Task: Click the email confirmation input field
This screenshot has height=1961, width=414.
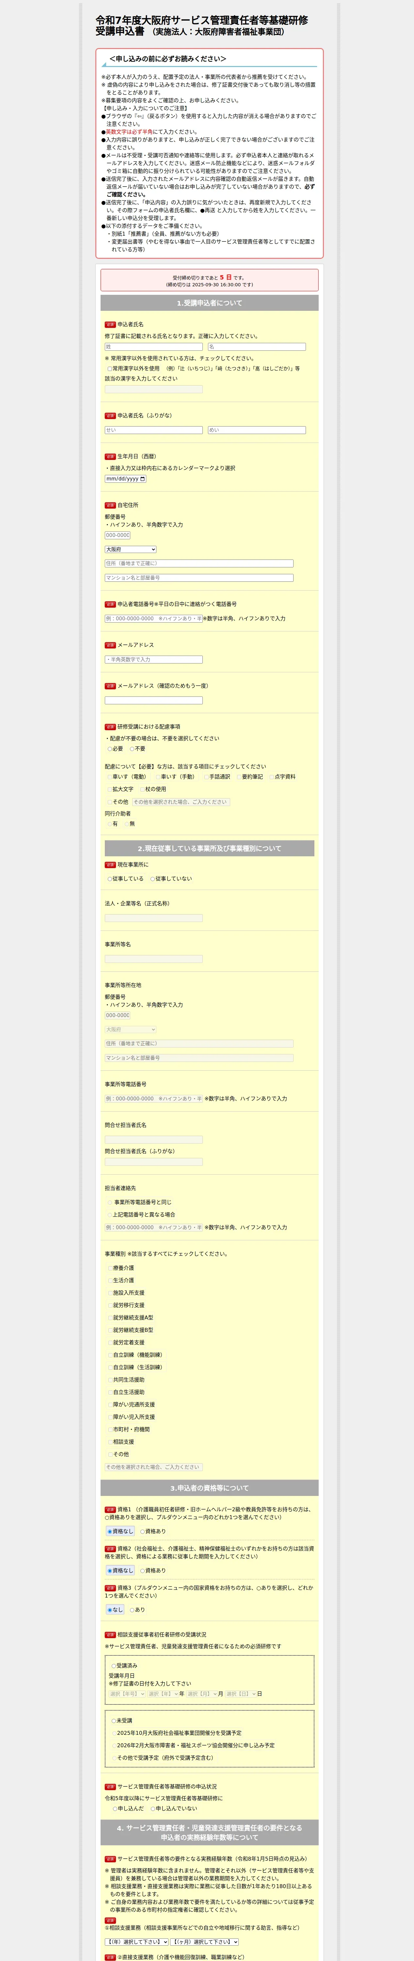Action: pyautogui.click(x=154, y=700)
